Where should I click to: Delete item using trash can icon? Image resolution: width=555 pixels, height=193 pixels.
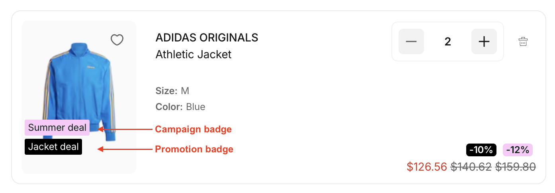[x=523, y=41]
